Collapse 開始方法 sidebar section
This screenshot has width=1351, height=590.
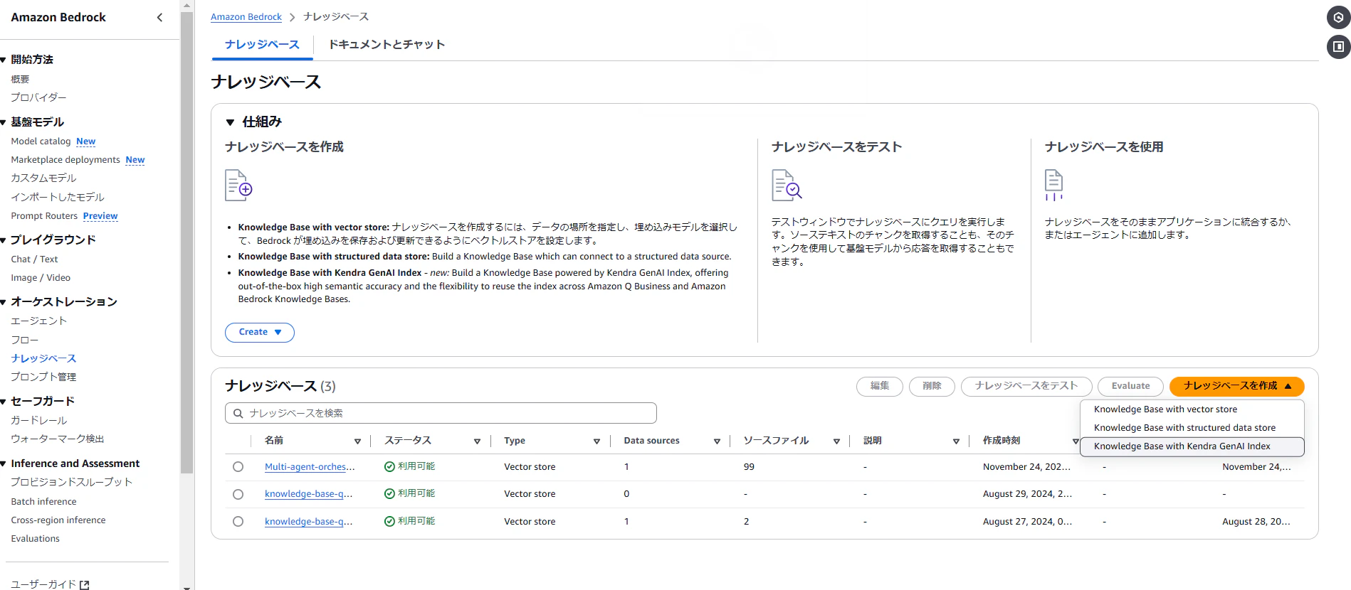4,60
